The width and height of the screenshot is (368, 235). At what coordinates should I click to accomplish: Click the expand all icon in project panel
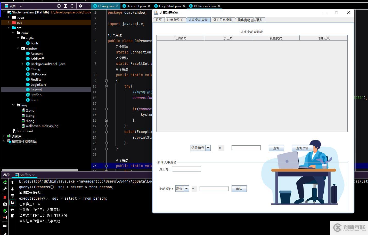pos(66,6)
